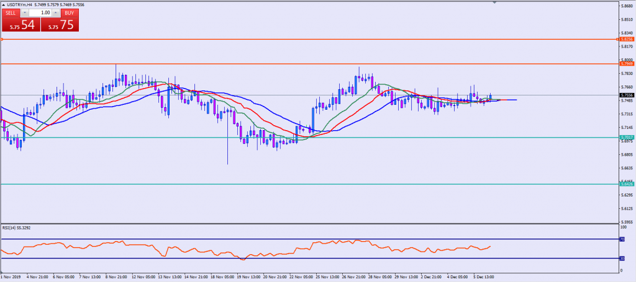
Task: Click the chart shift triangle marker at top
Action: [494, 3]
